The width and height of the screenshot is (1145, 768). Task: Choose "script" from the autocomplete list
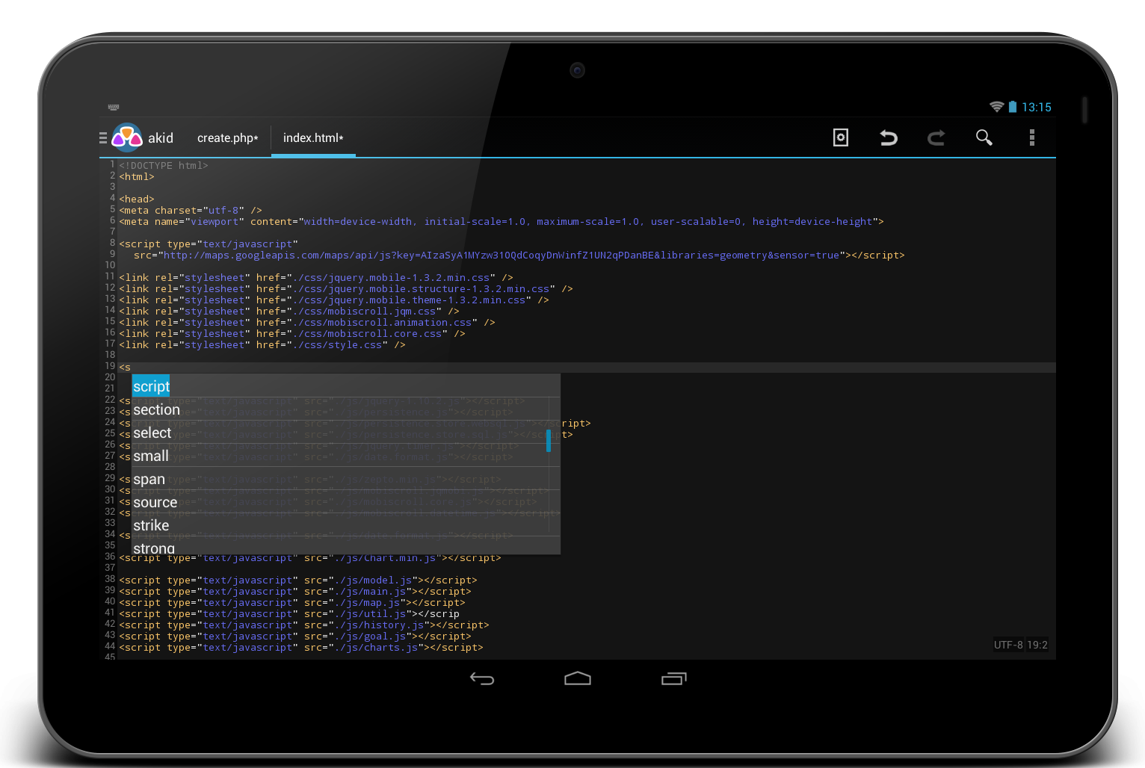pyautogui.click(x=346, y=386)
